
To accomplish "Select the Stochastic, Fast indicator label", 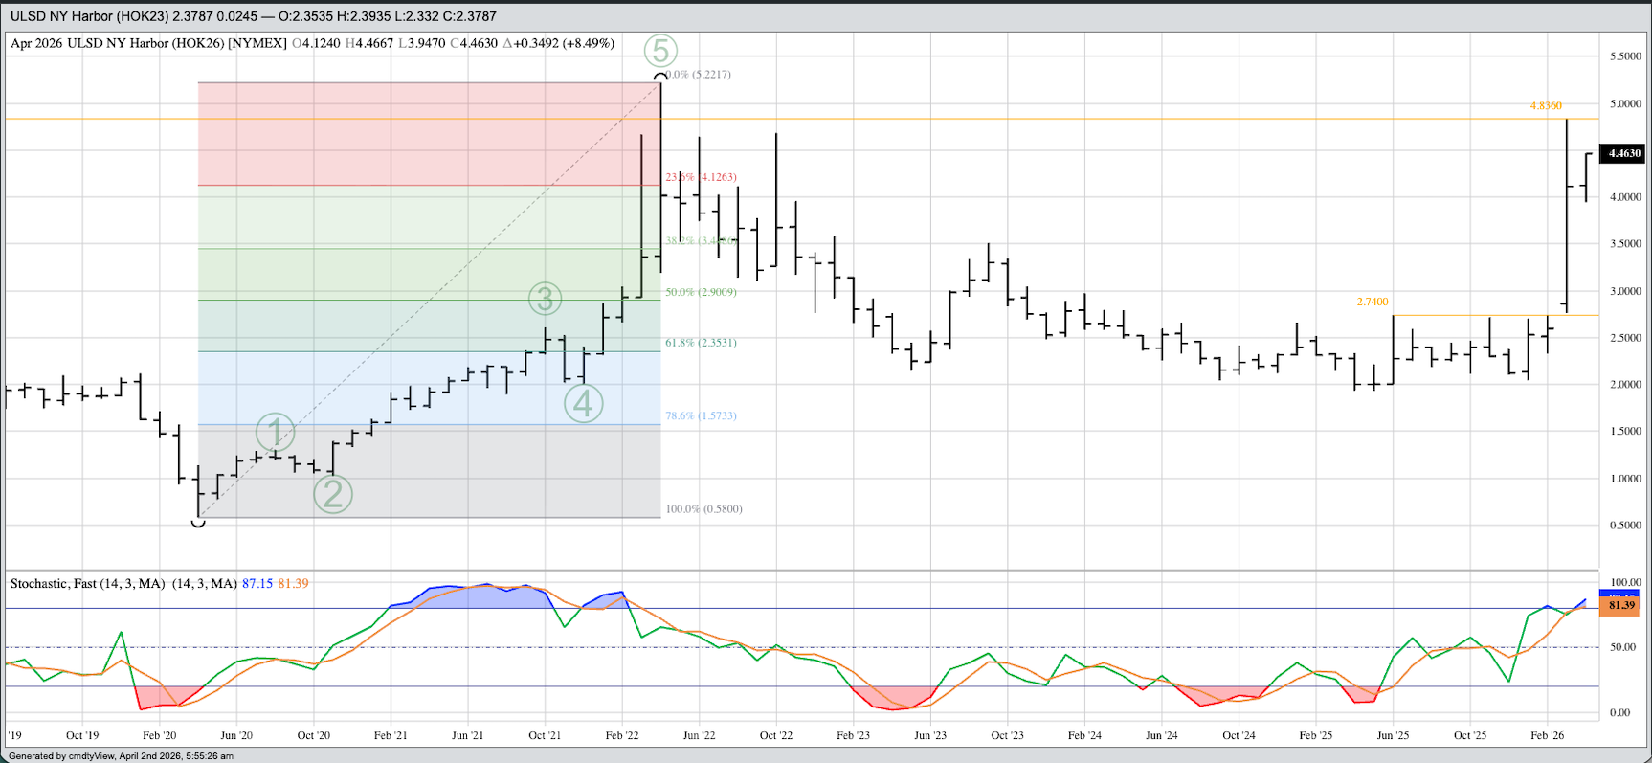I will pos(88,583).
